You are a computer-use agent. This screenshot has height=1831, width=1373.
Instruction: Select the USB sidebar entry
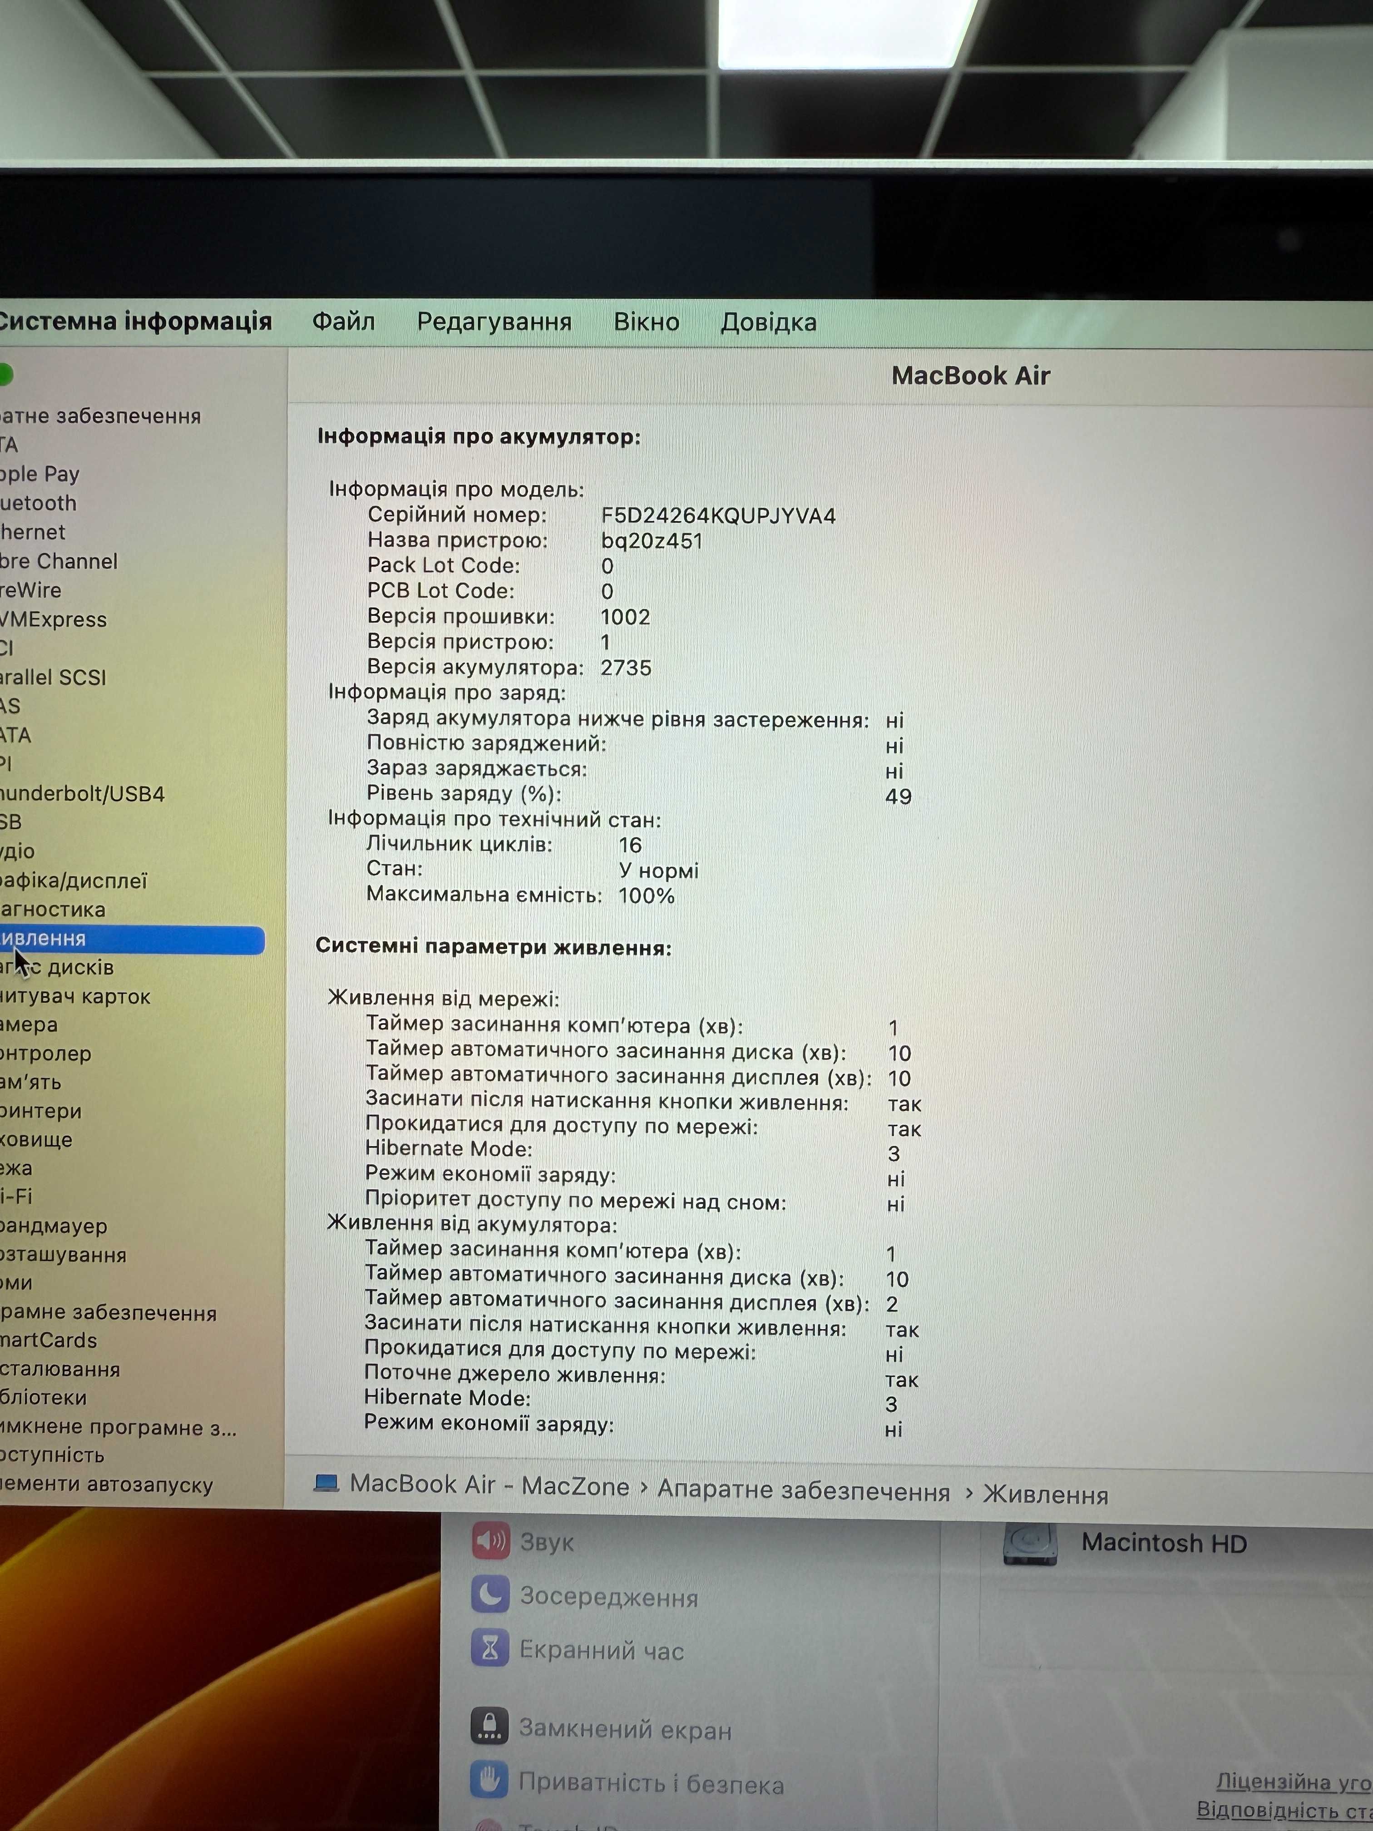coord(11,822)
